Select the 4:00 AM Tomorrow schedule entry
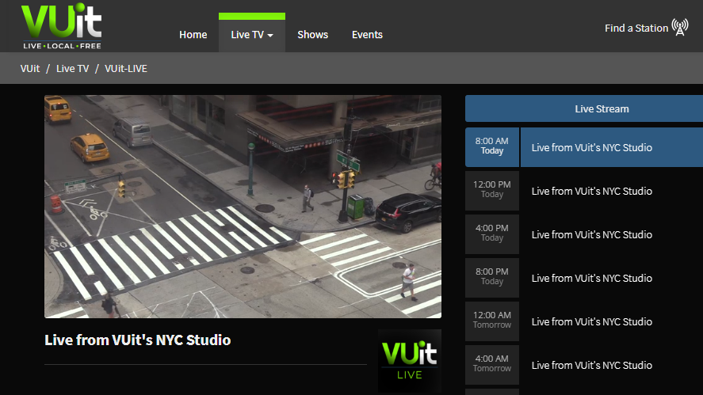This screenshot has height=395, width=703. click(584, 365)
